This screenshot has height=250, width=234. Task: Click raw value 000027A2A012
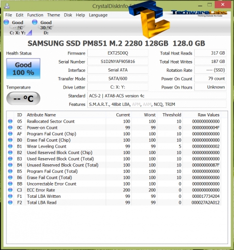click(x=205, y=202)
